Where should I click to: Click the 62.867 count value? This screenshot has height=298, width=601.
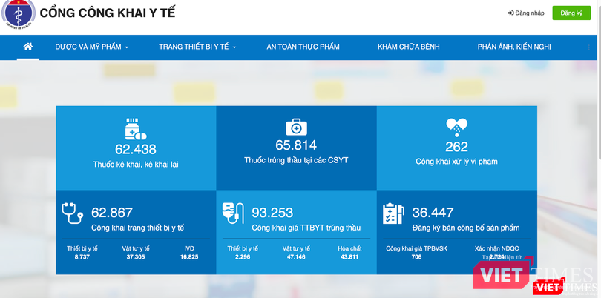point(112,212)
